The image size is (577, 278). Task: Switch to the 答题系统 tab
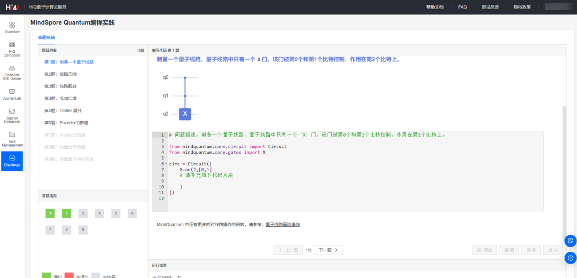46,37
